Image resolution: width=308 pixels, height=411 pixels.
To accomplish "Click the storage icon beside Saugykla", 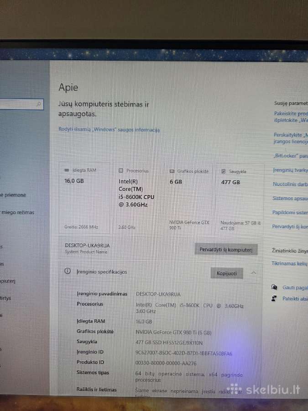I will click(x=224, y=171).
